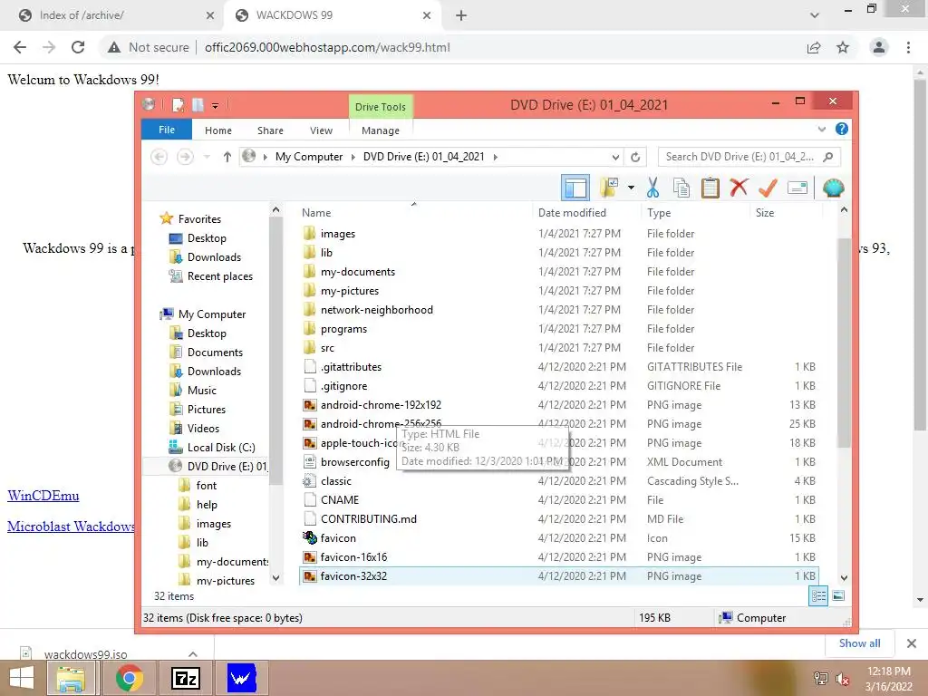
Task: Select font folder in navigation tree
Action: click(x=206, y=486)
